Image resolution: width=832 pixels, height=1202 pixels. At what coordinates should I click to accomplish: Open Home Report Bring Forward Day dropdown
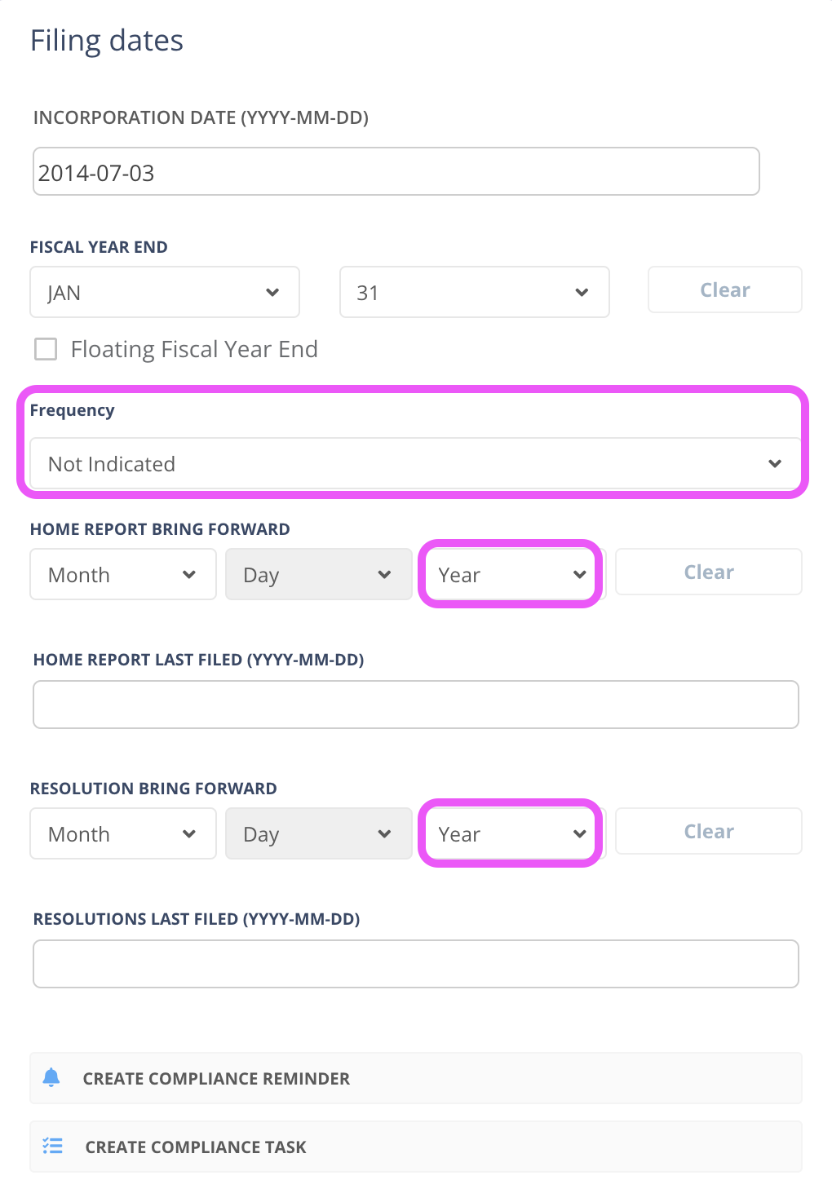click(x=318, y=574)
